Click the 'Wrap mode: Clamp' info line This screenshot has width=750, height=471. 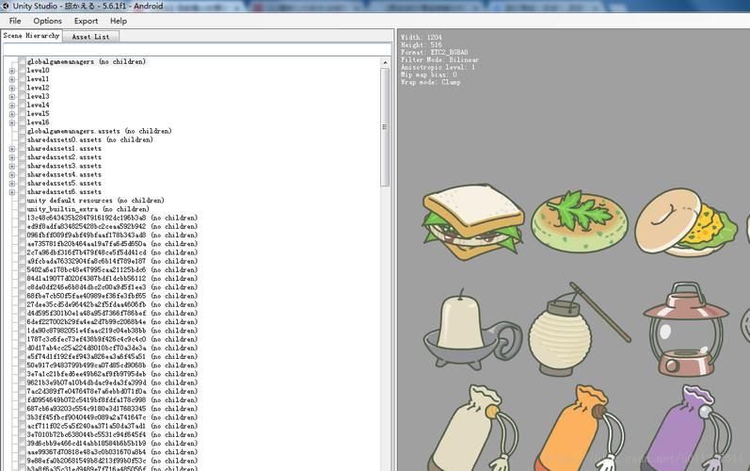pyautogui.click(x=430, y=82)
